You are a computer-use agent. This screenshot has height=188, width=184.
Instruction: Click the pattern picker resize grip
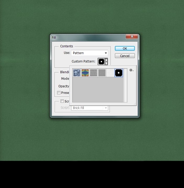(135, 104)
